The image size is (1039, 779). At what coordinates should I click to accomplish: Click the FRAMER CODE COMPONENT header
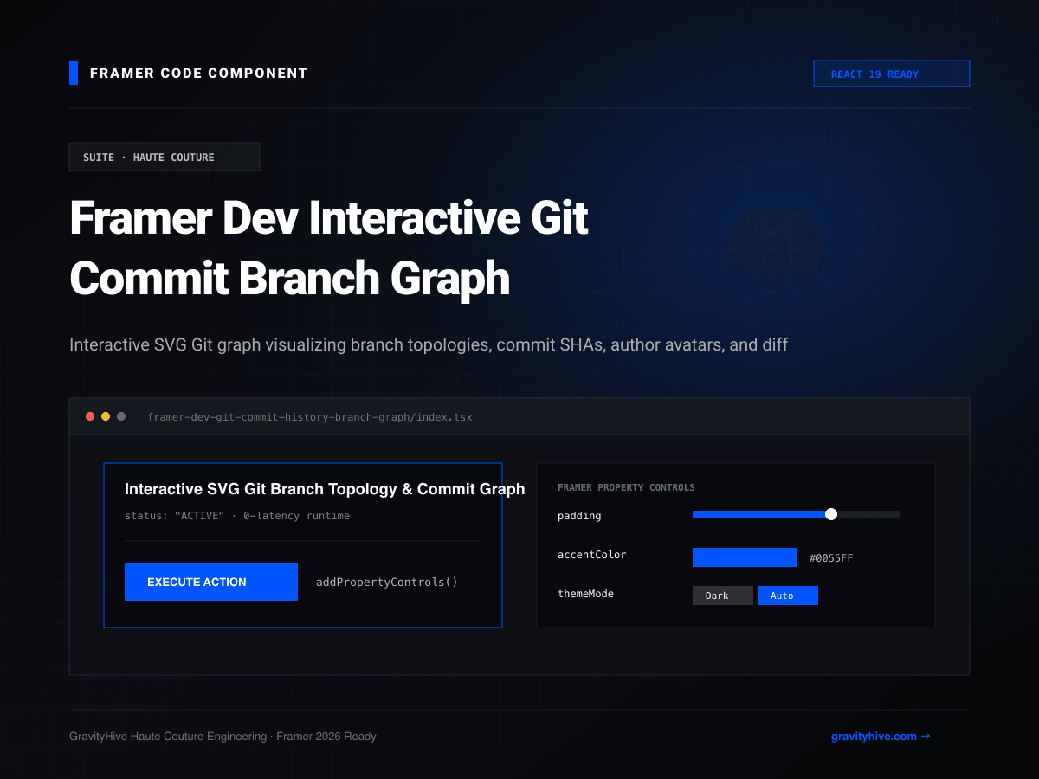[199, 74]
